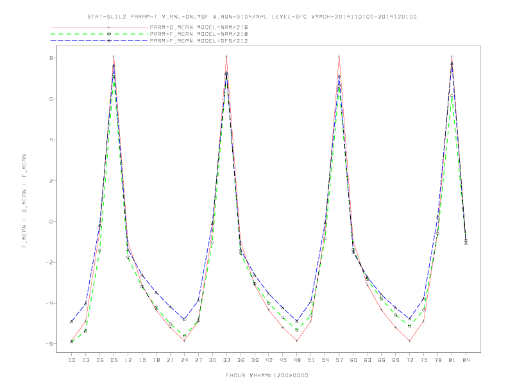Click the y-axis tick label -6

click(49, 344)
